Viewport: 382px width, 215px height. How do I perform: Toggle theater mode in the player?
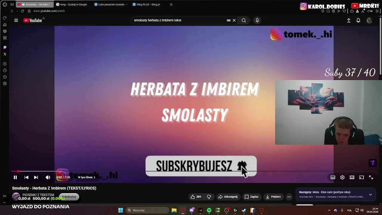[x=352, y=177]
